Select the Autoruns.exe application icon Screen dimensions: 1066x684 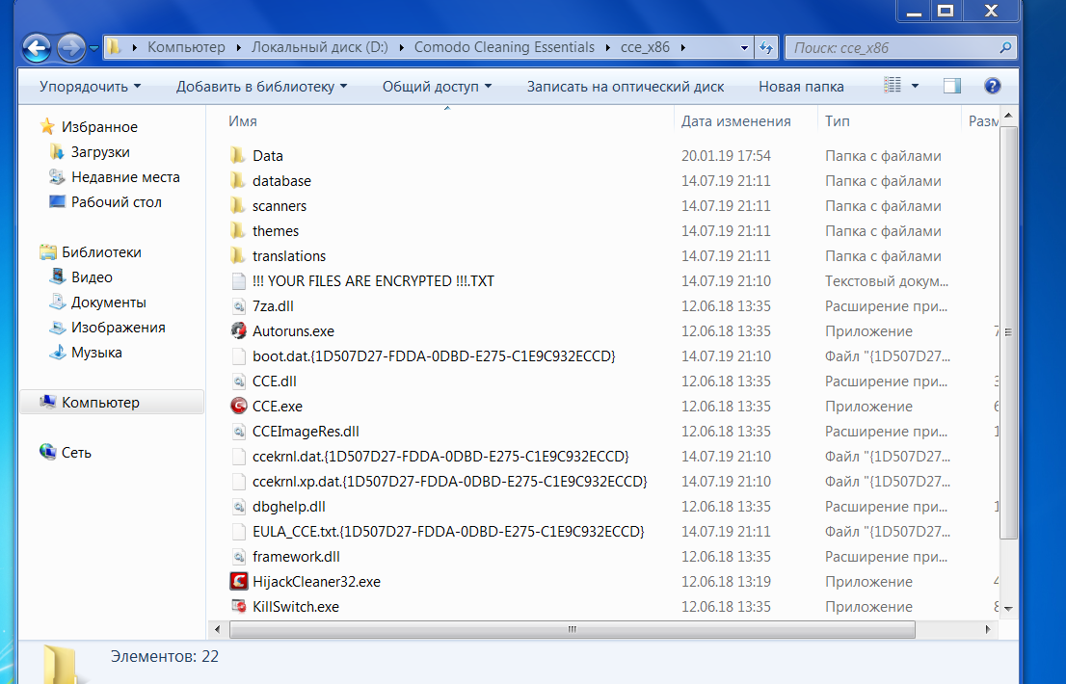tap(239, 331)
